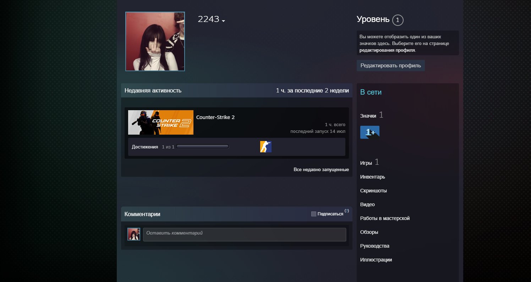The width and height of the screenshot is (531, 282).
Task: Click the '2243' profile name
Action: (208, 19)
